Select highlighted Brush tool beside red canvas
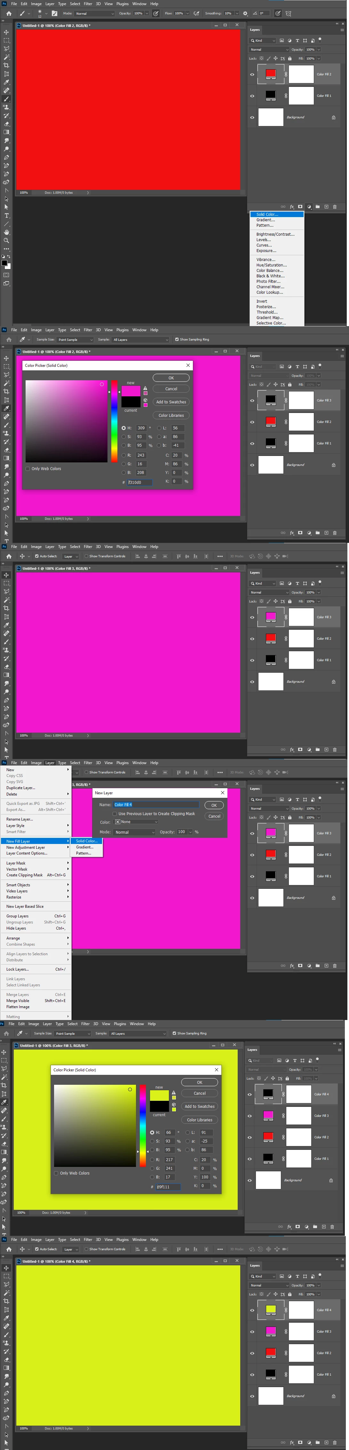 click(6, 98)
